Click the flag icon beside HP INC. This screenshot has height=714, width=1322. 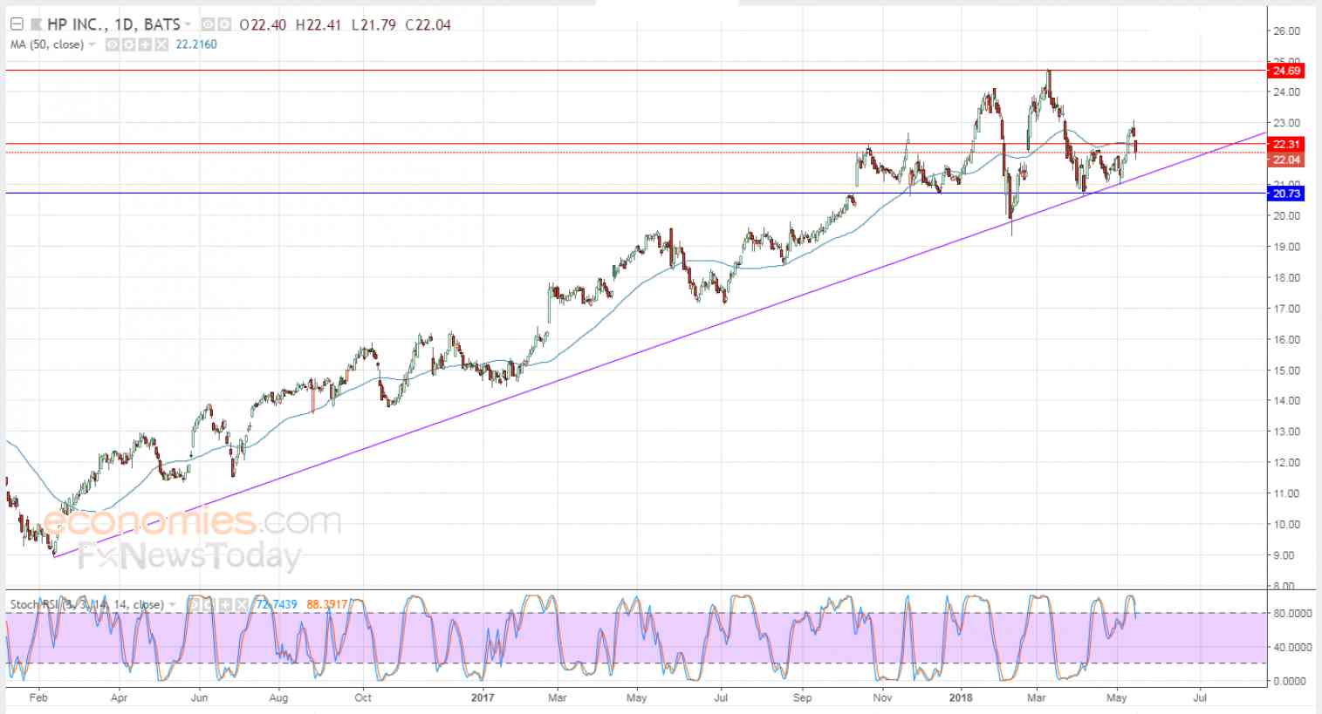(36, 24)
